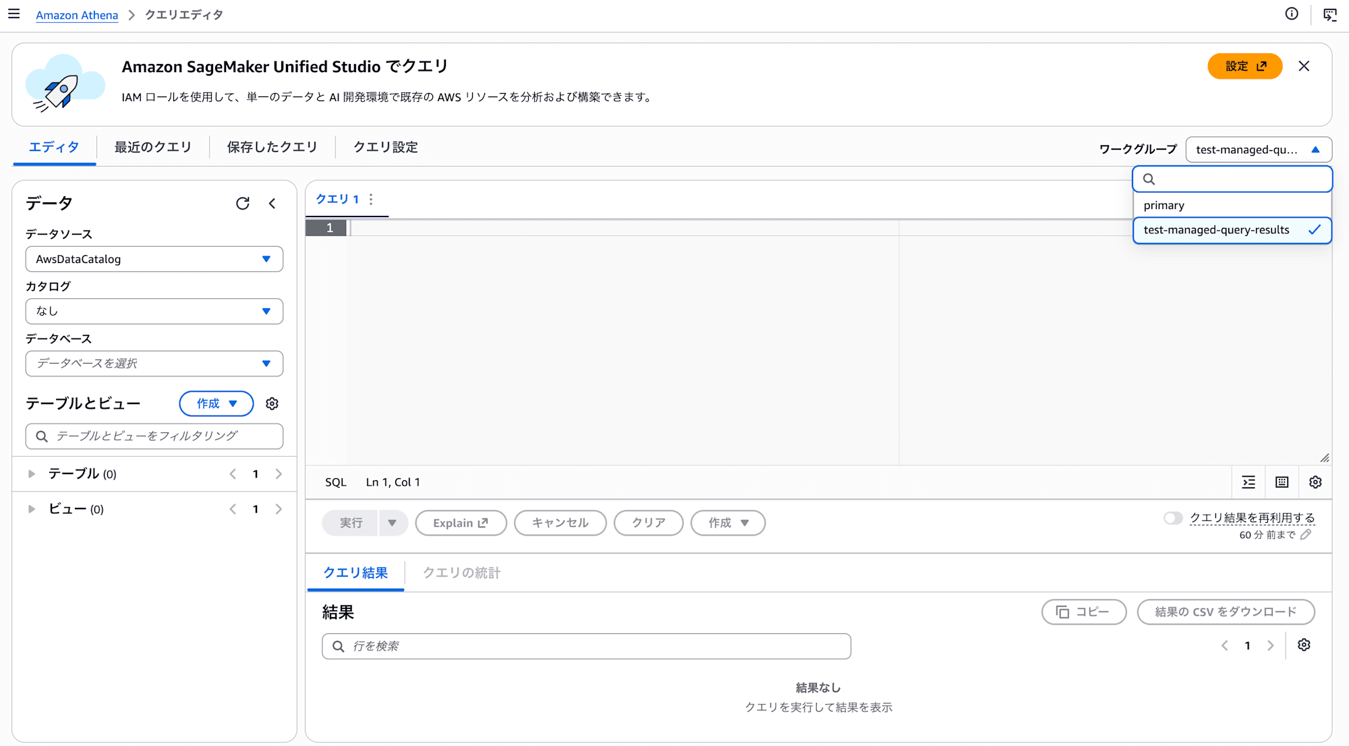
Task: Focus the テーブルとビューをフィルタリング field
Action: point(154,436)
